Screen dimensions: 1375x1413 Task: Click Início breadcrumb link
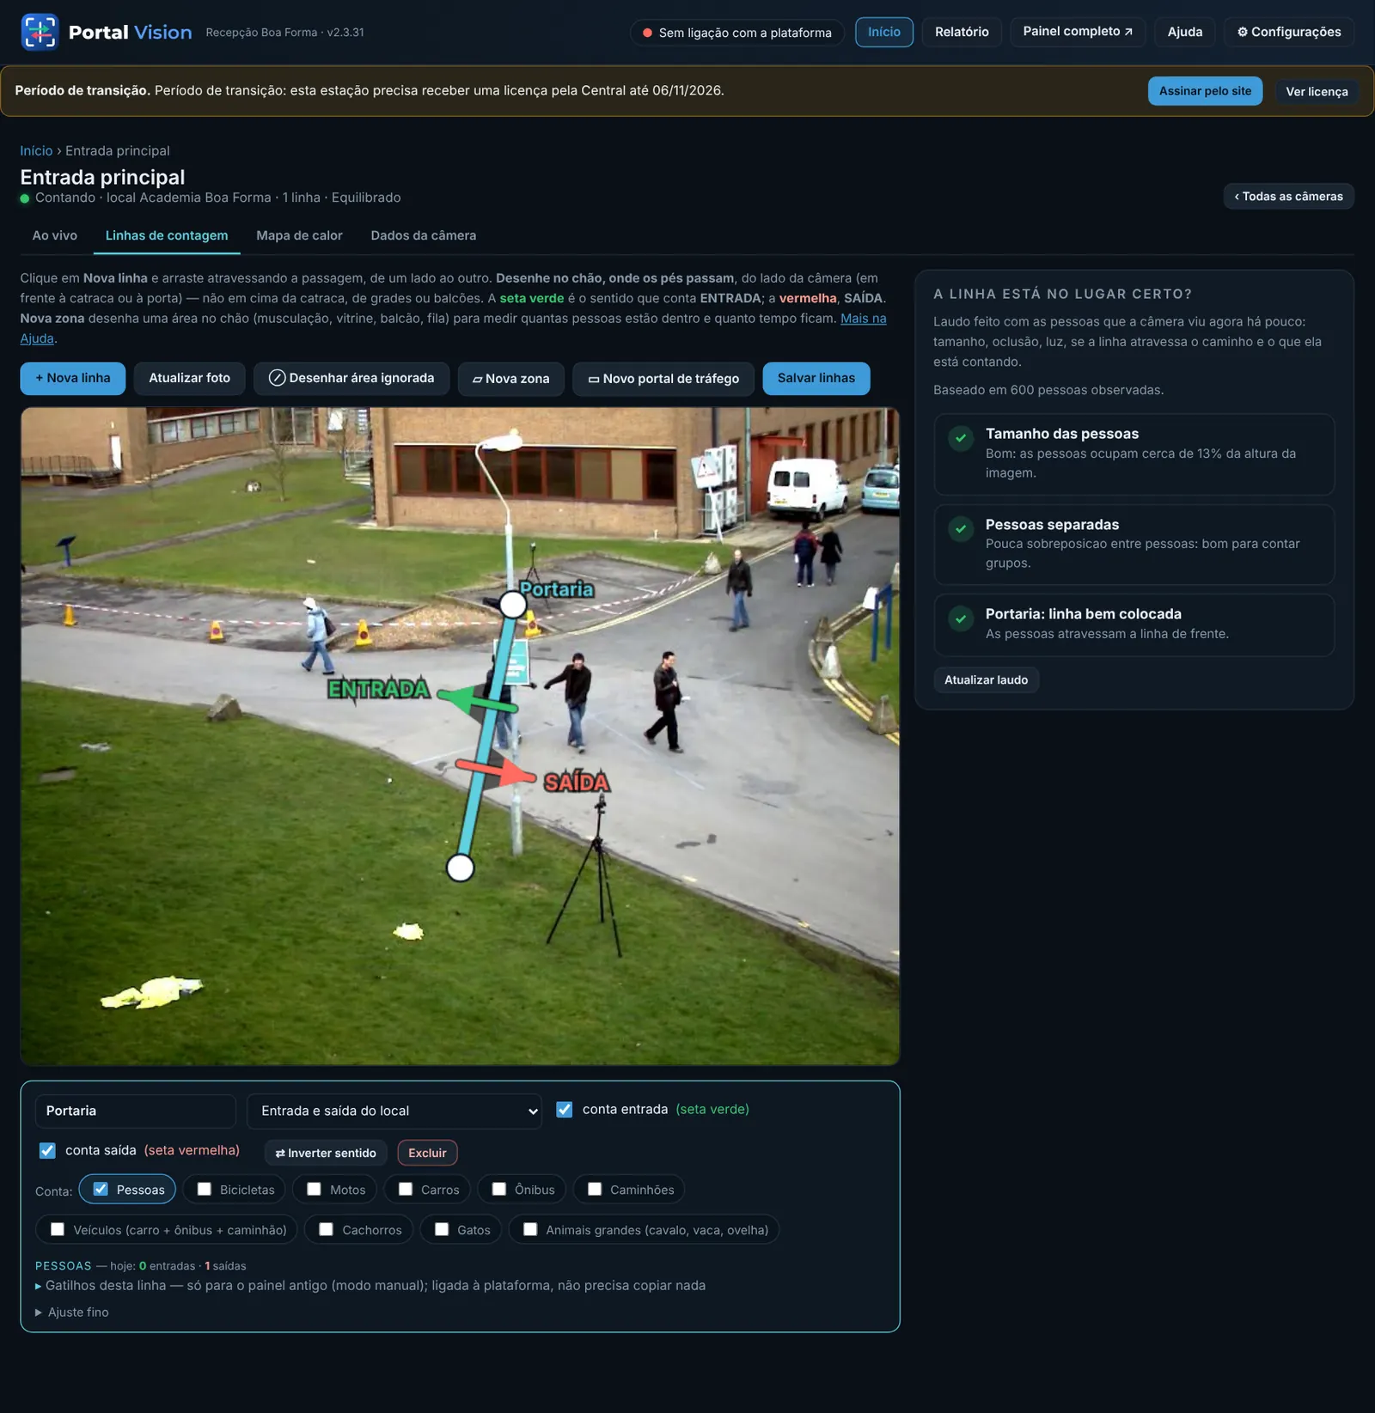pos(36,150)
